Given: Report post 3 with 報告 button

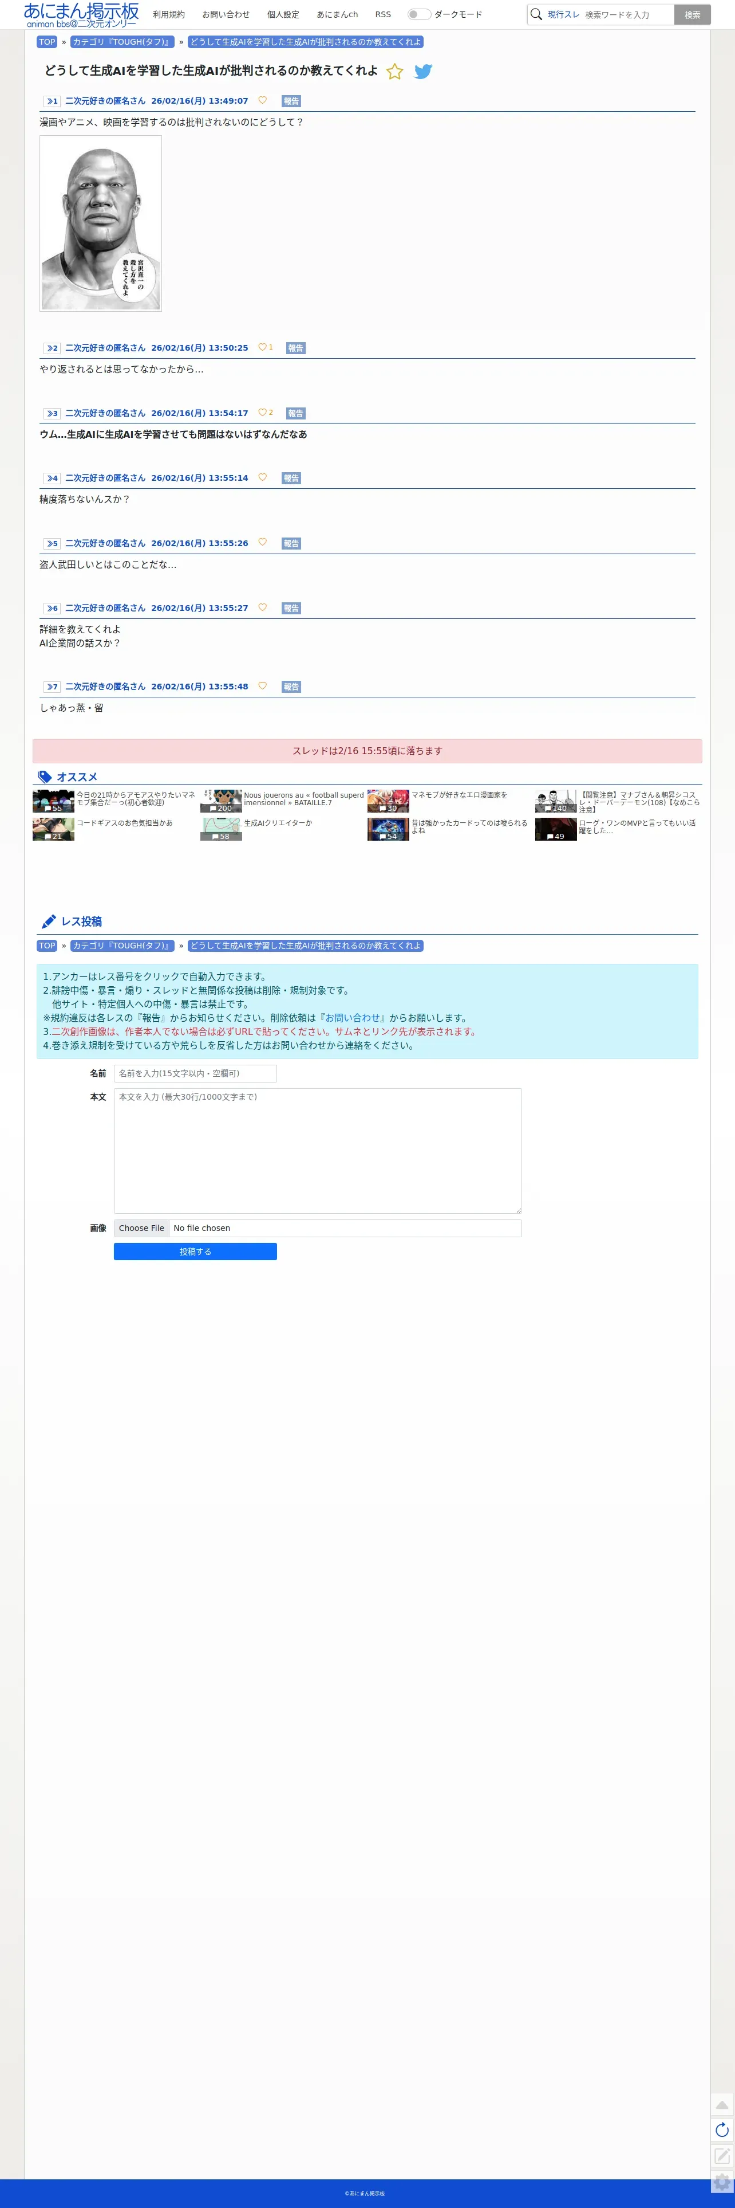Looking at the screenshot, I should (295, 413).
